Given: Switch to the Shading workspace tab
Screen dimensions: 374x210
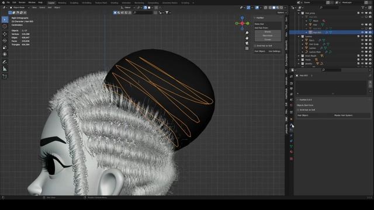Looking at the screenshot, I should 115,3.
